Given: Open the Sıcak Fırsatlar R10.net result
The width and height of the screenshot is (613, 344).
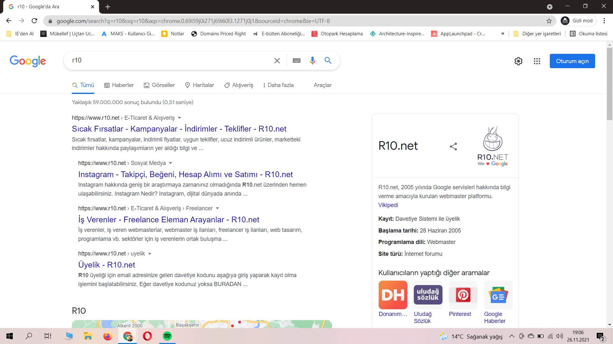Looking at the screenshot, I should point(179,129).
